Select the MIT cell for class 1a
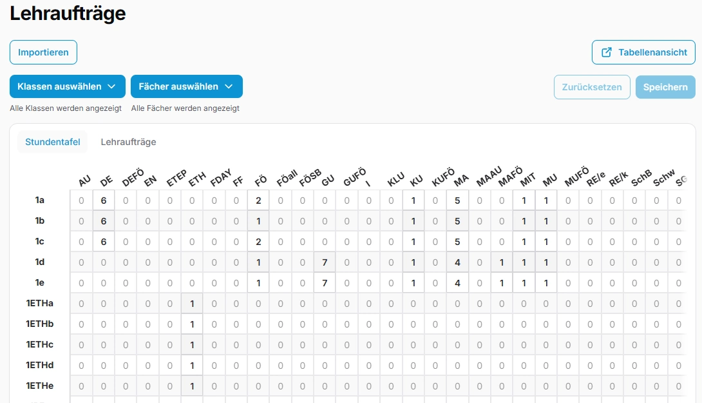Screen dimensions: 702x403 pos(524,201)
